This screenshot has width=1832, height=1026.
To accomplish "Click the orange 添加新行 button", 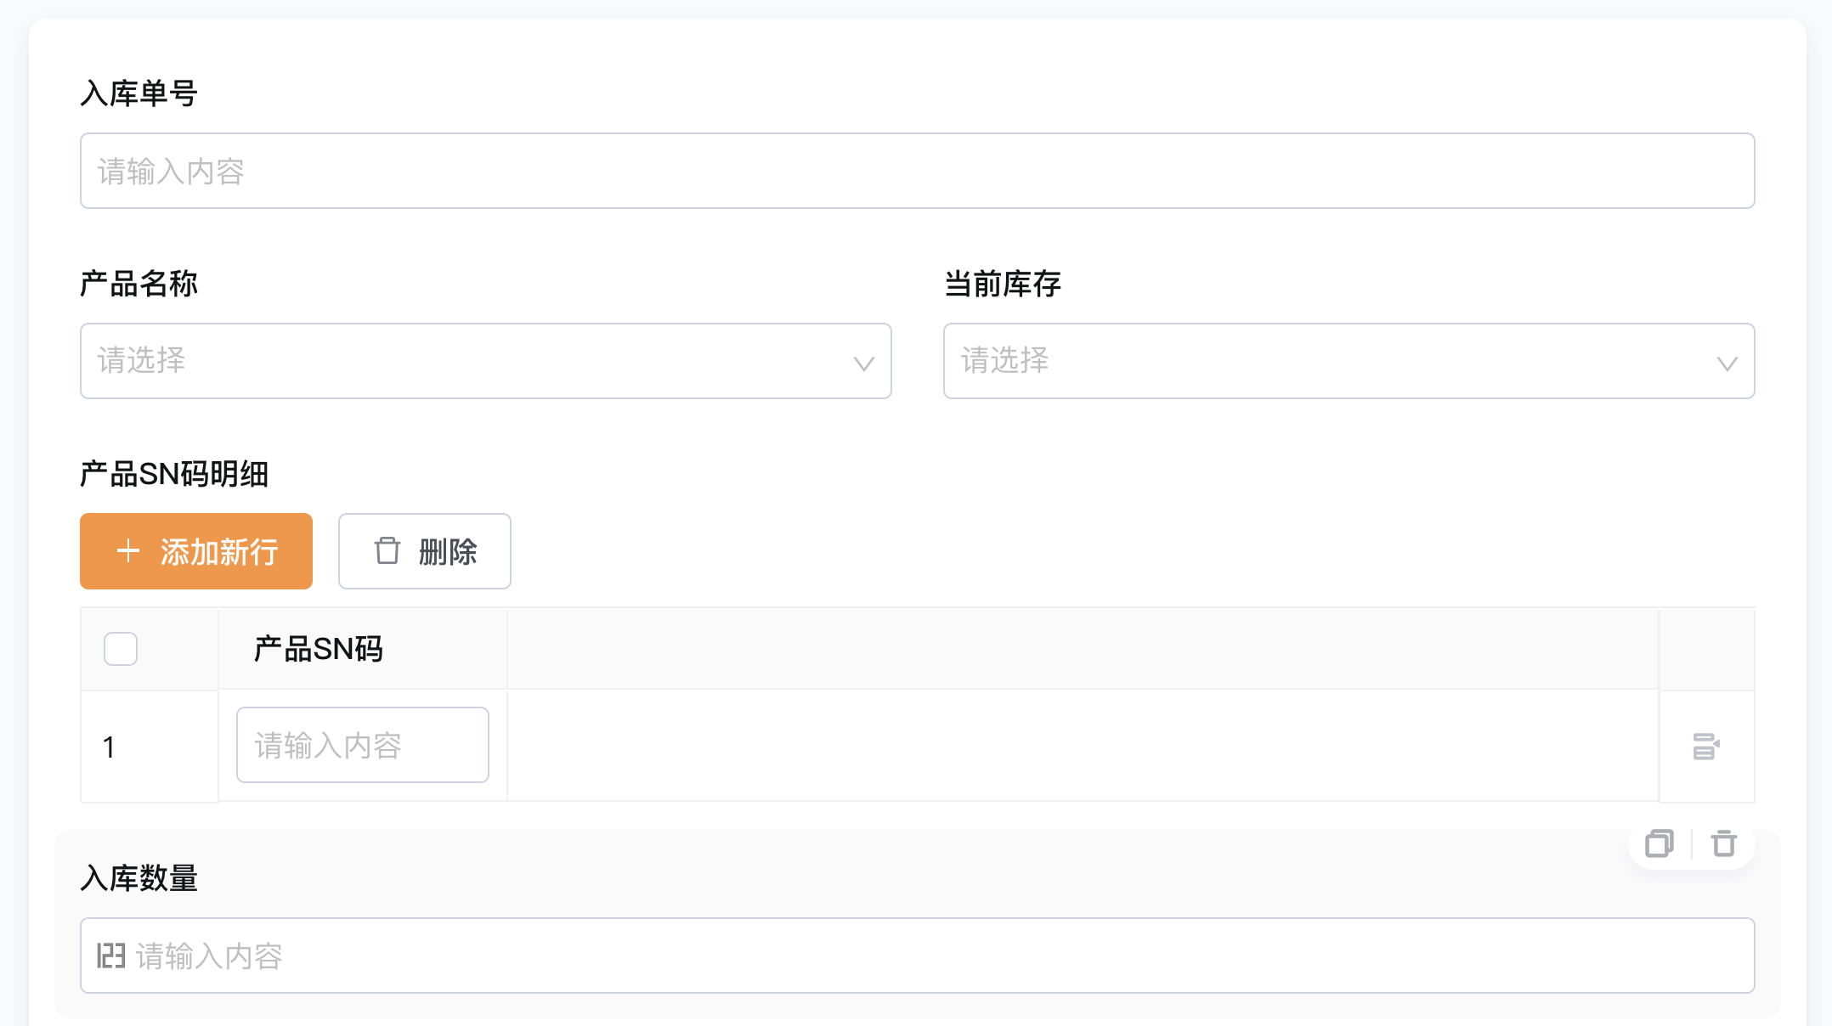I will tap(196, 551).
